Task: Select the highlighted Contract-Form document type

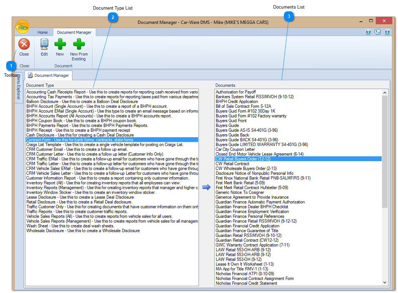Action: (x=112, y=140)
